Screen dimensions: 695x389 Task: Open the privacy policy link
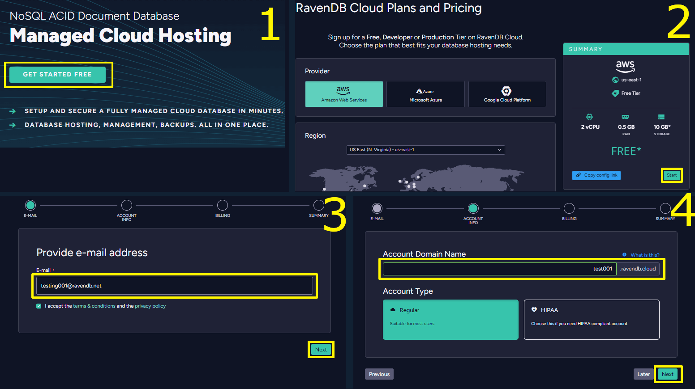tap(150, 306)
